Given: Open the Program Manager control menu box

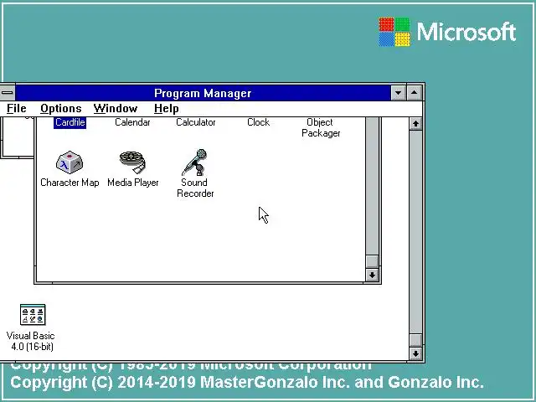Looking at the screenshot, I should point(8,93).
